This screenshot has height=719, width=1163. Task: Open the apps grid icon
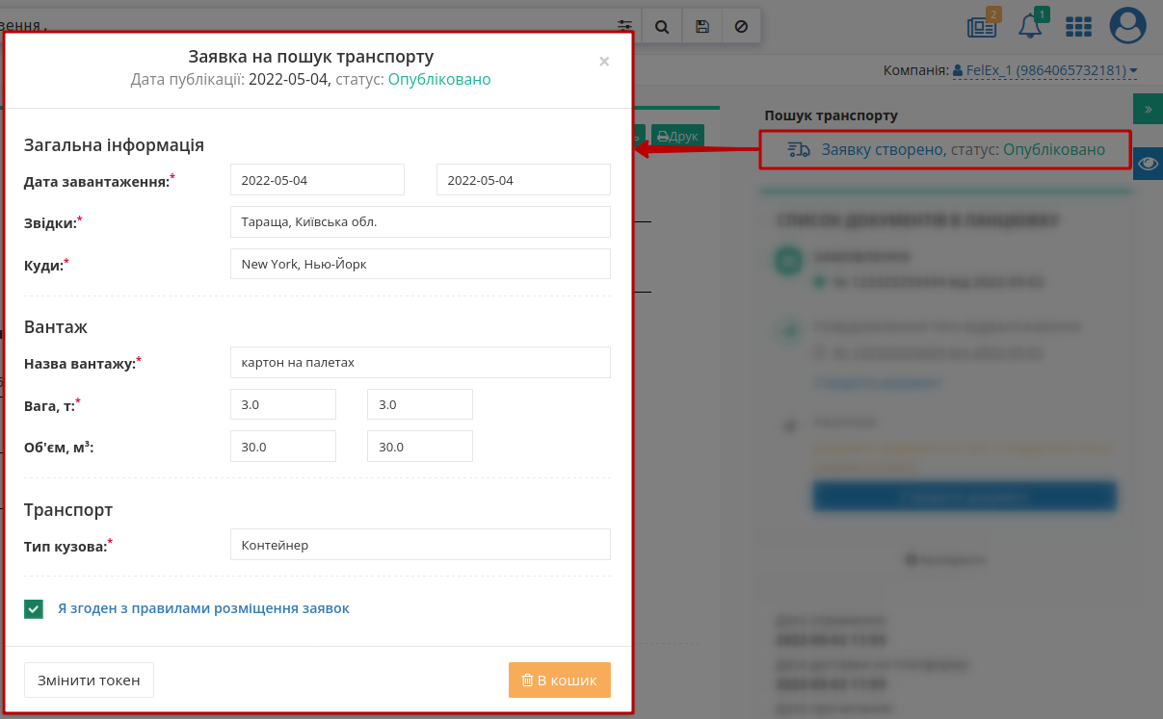pyautogui.click(x=1078, y=27)
